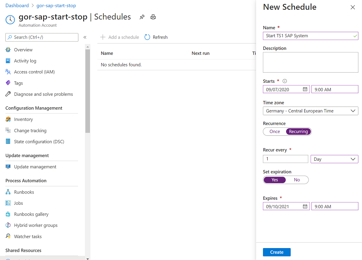Open the Starts date calendar picker

coord(305,89)
